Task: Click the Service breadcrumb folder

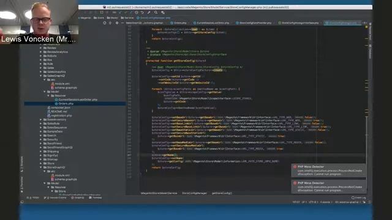Action: (x=127, y=18)
